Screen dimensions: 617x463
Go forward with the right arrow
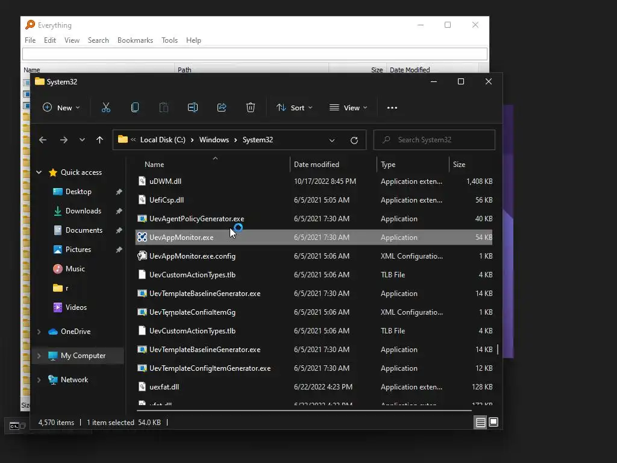64,140
